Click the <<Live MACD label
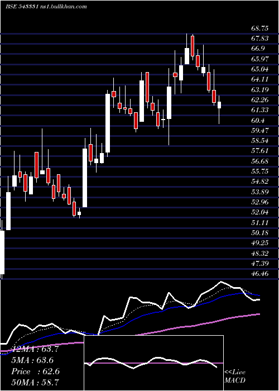279x391 pixels. pyautogui.click(x=235, y=376)
